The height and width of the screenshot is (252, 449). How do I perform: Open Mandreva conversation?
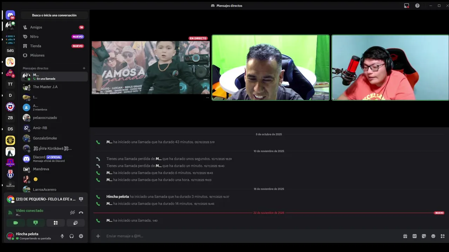(54, 169)
